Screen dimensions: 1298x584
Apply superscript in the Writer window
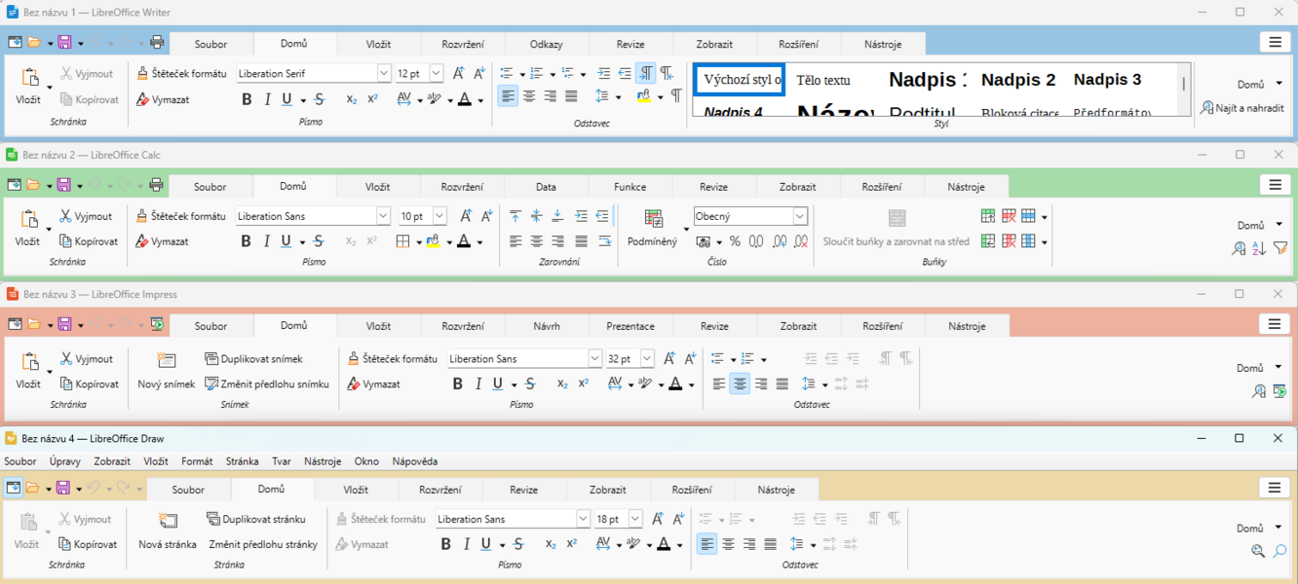(372, 99)
